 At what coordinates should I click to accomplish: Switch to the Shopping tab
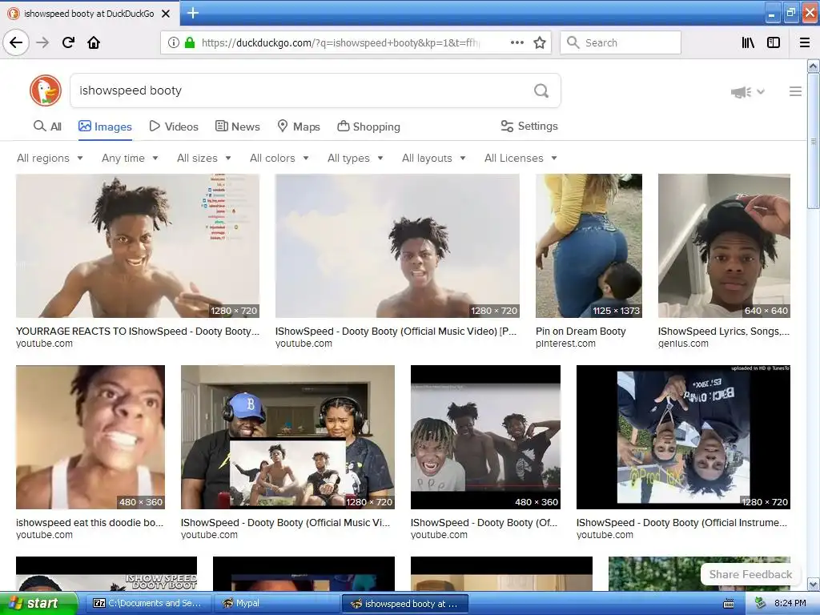coord(368,127)
